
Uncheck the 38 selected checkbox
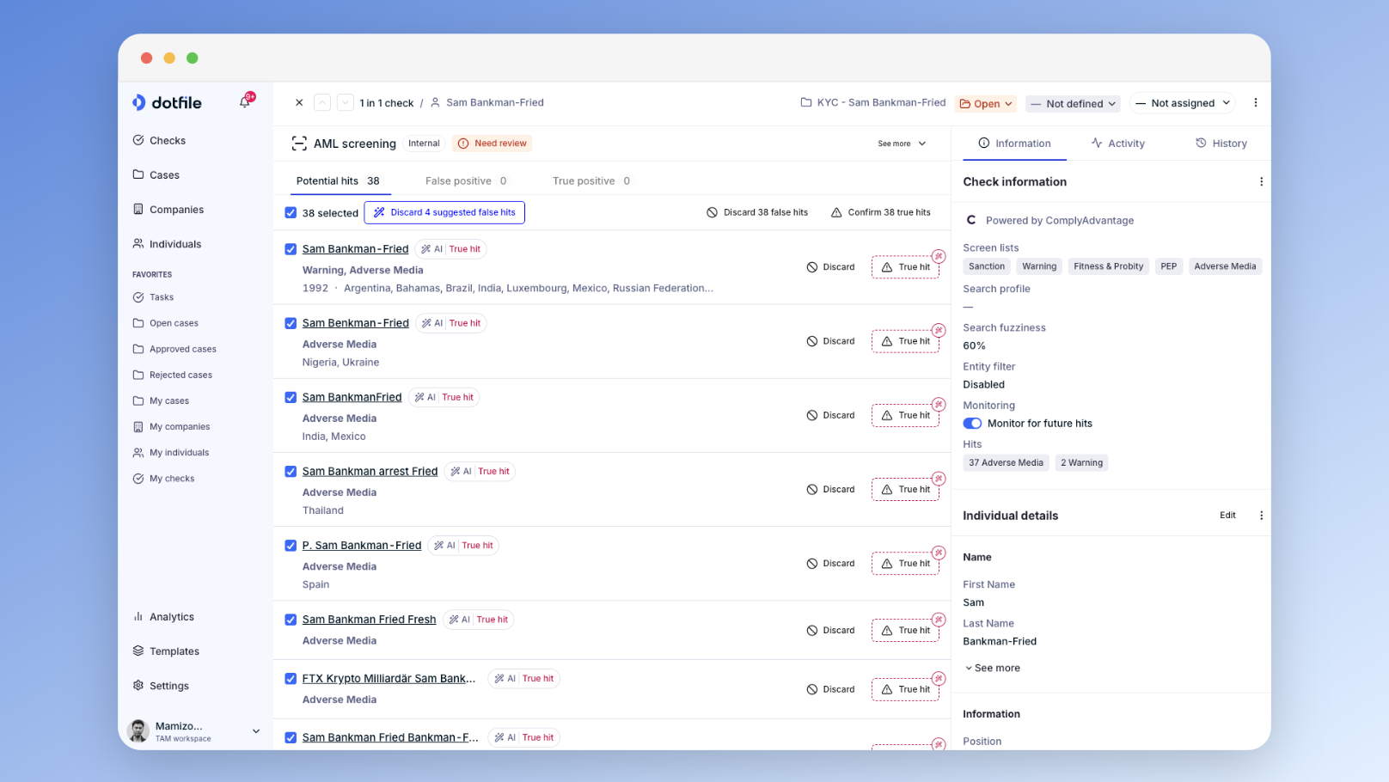[291, 213]
